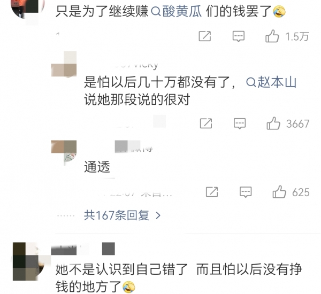Click the chevron next to 共167条回复
Viewport: 321px width, 294px height.
click(158, 215)
